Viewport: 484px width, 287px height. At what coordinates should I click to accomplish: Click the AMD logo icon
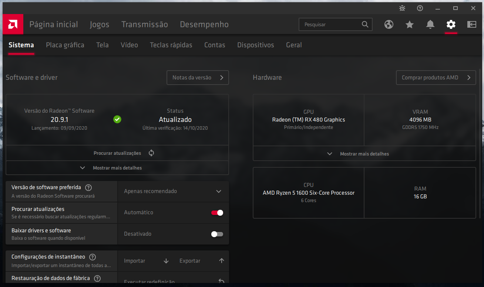(x=13, y=24)
